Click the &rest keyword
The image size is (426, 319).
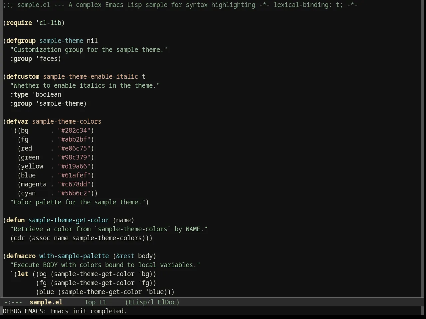tap(125, 256)
